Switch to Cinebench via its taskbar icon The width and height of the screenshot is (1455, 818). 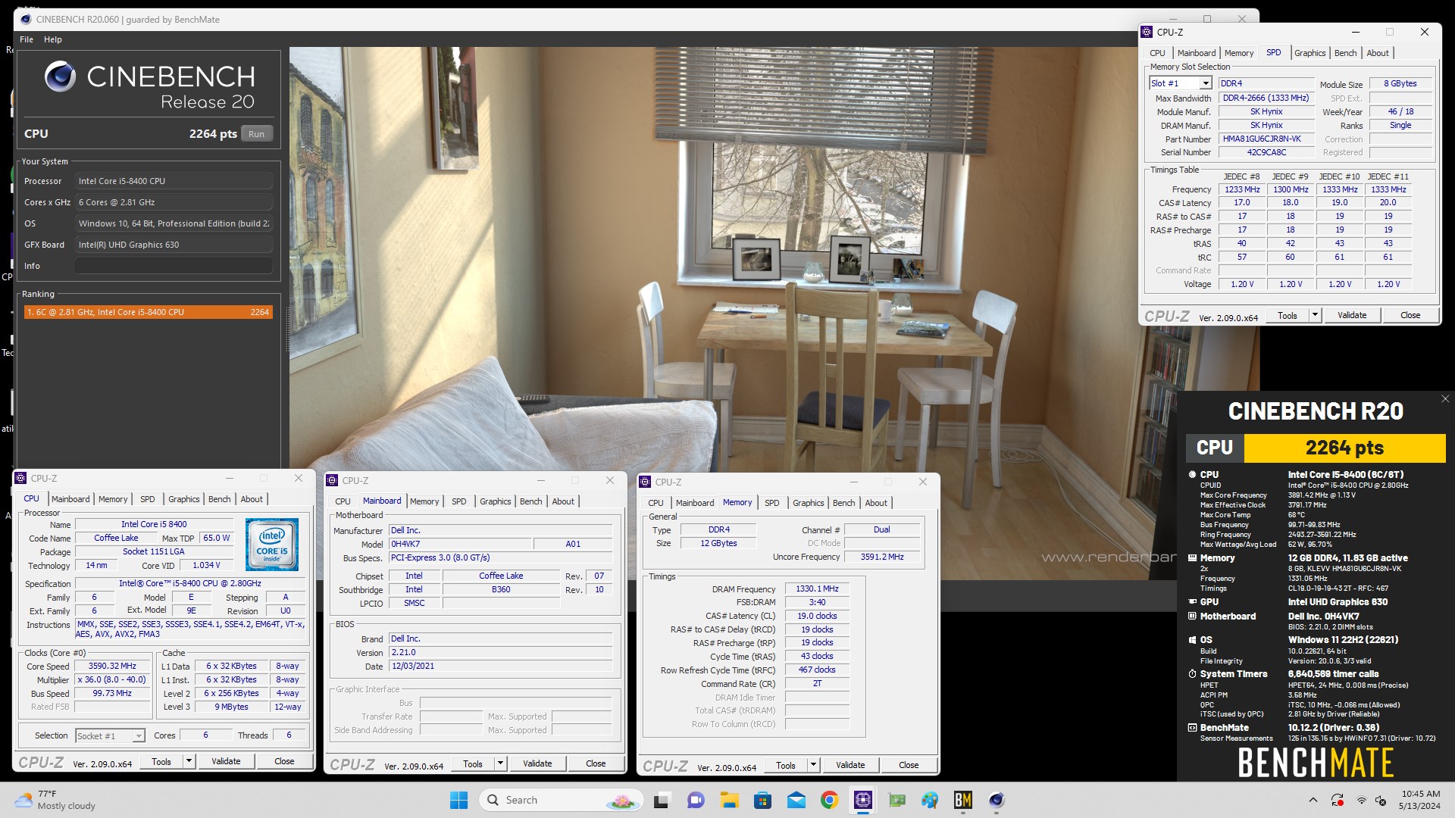coord(997,800)
